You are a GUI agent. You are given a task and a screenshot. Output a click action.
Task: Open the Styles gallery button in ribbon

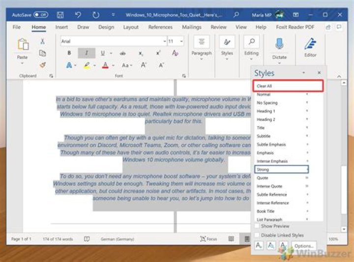point(227,48)
